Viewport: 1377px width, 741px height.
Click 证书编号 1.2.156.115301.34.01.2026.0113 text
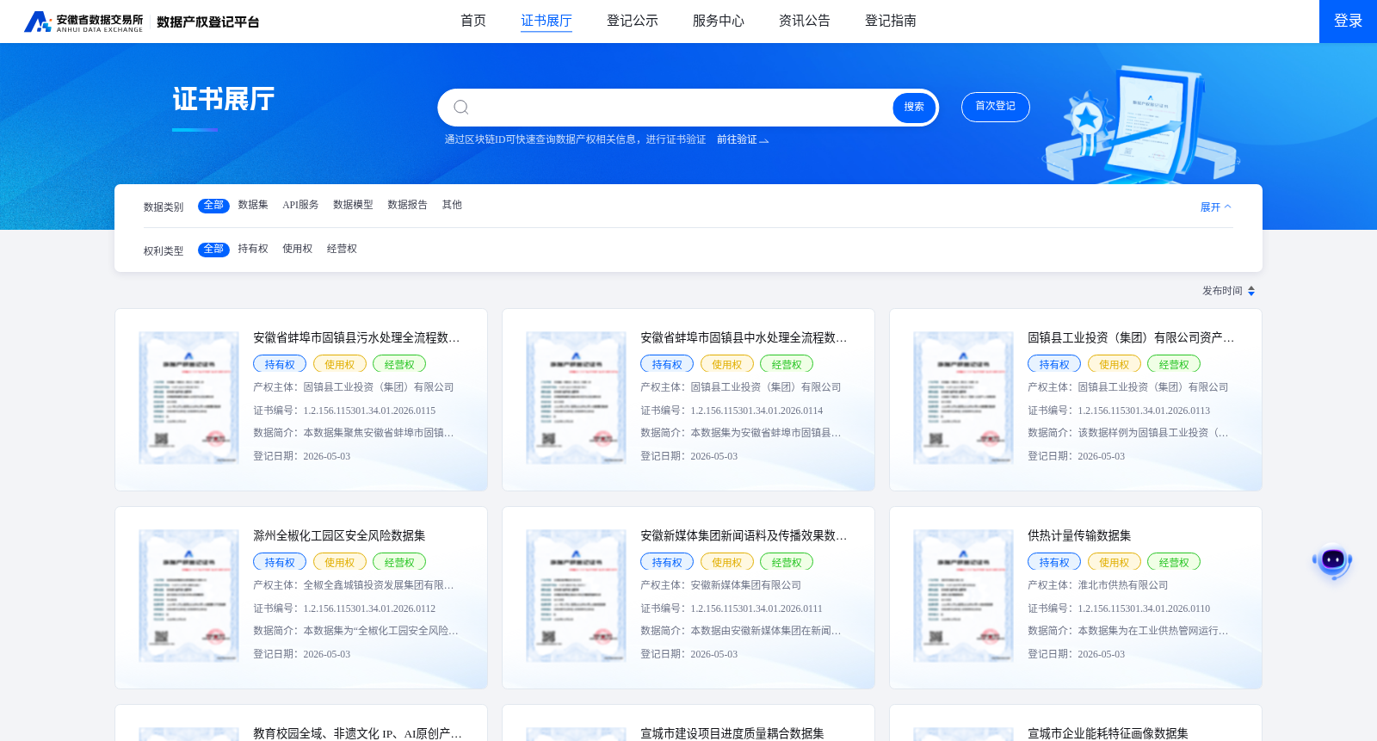coord(1119,411)
